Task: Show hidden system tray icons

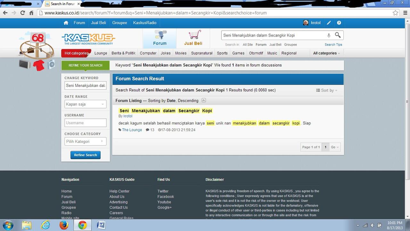Action: 358,225
